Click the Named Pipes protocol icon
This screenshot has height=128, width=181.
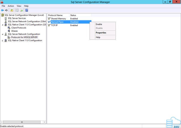pos(49,22)
